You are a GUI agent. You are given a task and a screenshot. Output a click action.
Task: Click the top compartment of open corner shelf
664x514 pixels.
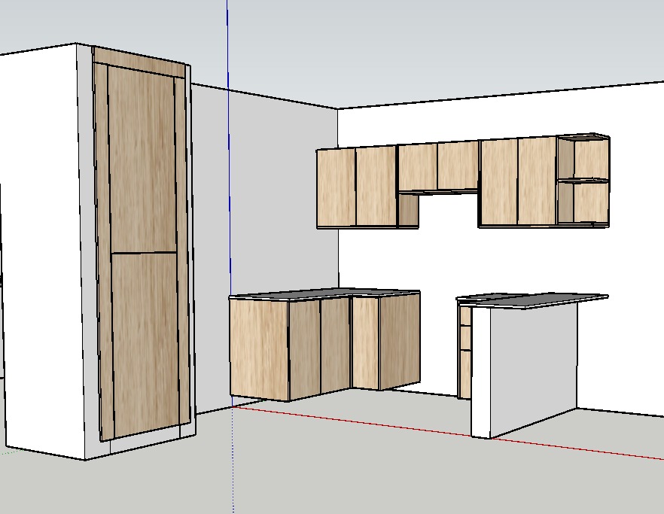click(x=591, y=159)
